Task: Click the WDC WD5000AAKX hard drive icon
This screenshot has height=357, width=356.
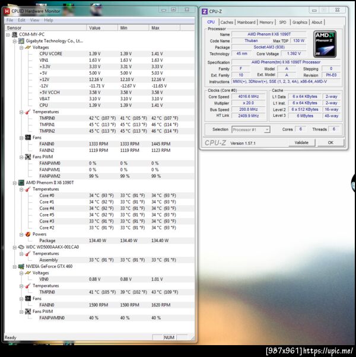Action: [x=21, y=247]
